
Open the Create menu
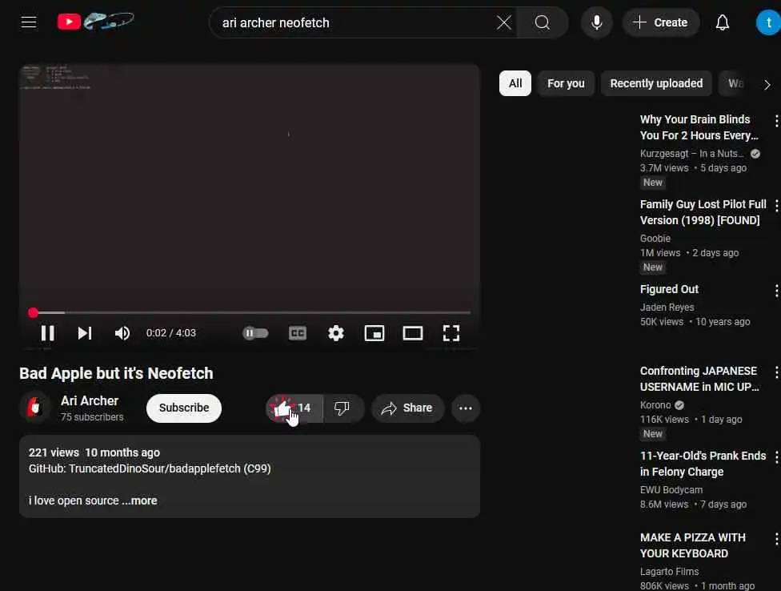(x=660, y=22)
